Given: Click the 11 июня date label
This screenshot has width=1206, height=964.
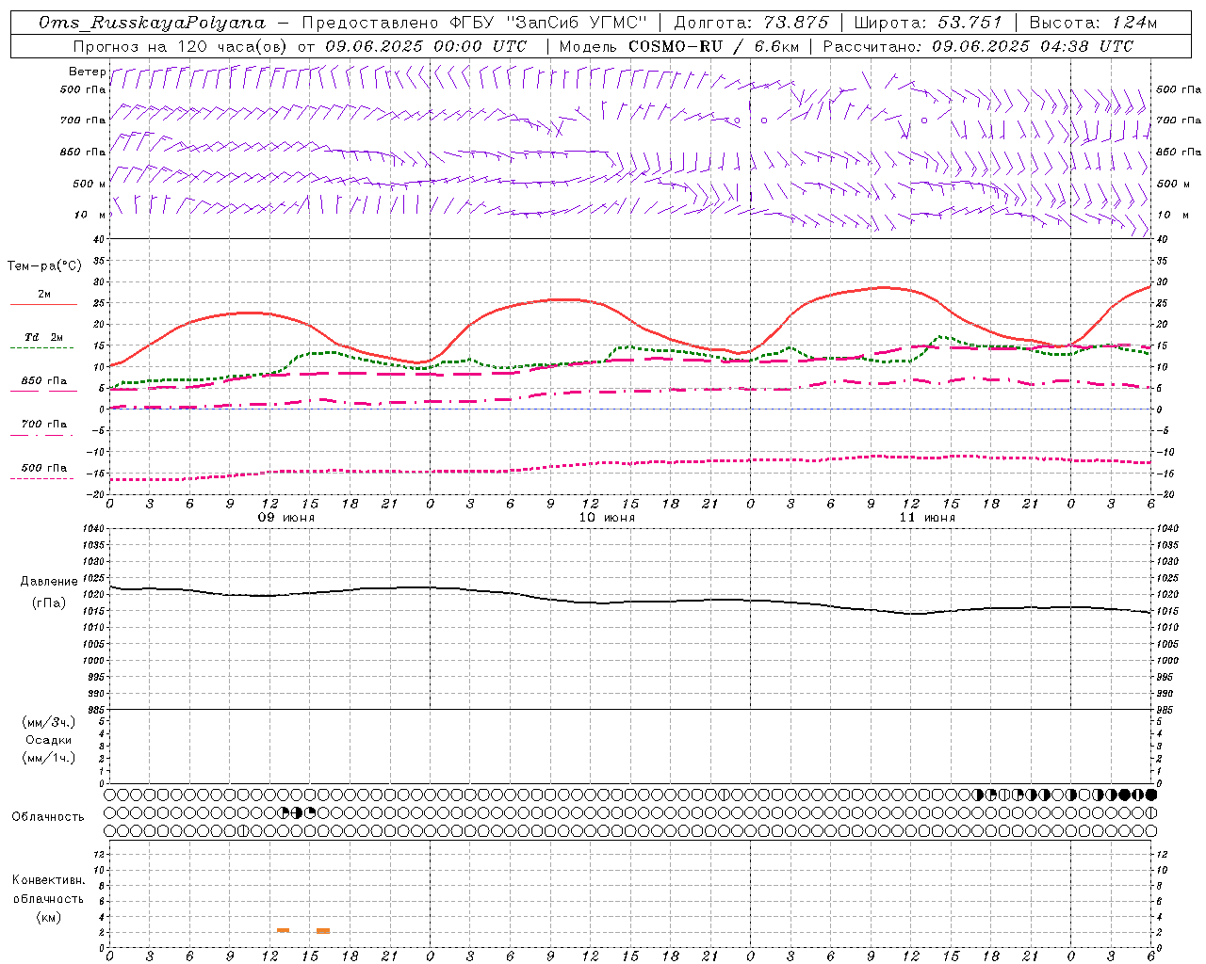Looking at the screenshot, I should [x=927, y=518].
